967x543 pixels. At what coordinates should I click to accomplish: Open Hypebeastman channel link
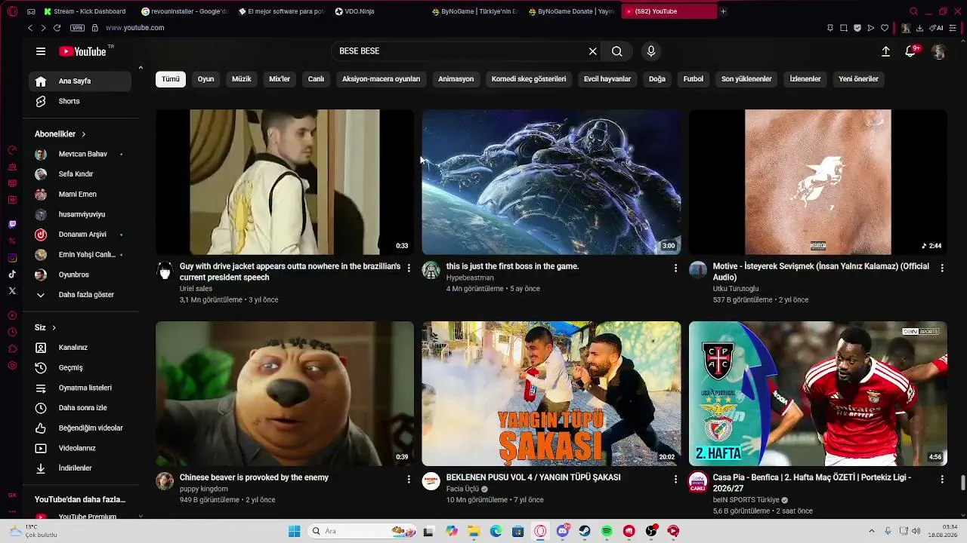pyautogui.click(x=470, y=278)
